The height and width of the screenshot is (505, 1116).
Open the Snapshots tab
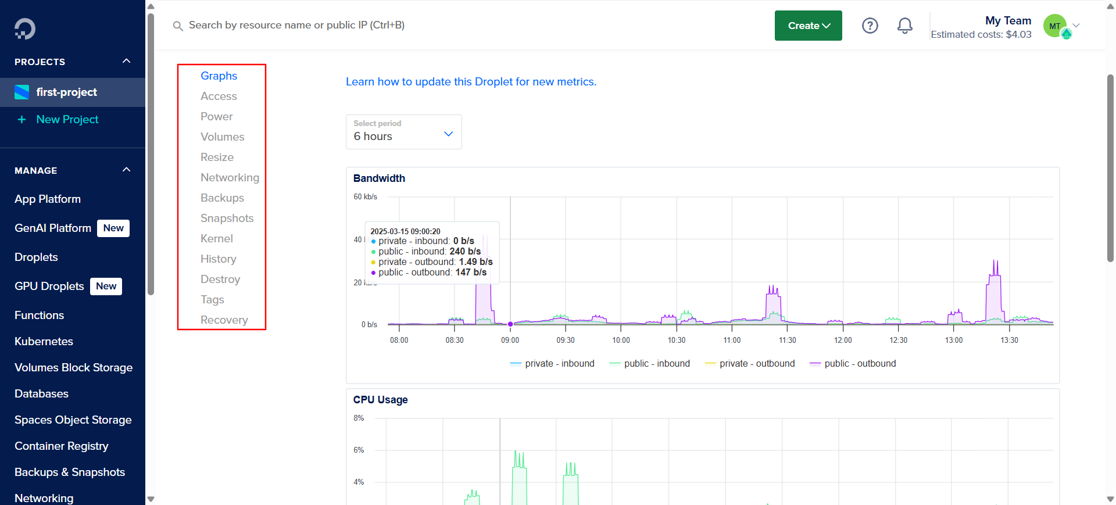coord(227,218)
